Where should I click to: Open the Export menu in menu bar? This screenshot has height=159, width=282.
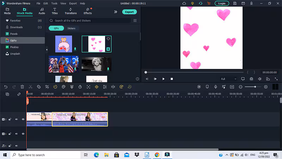[73, 4]
